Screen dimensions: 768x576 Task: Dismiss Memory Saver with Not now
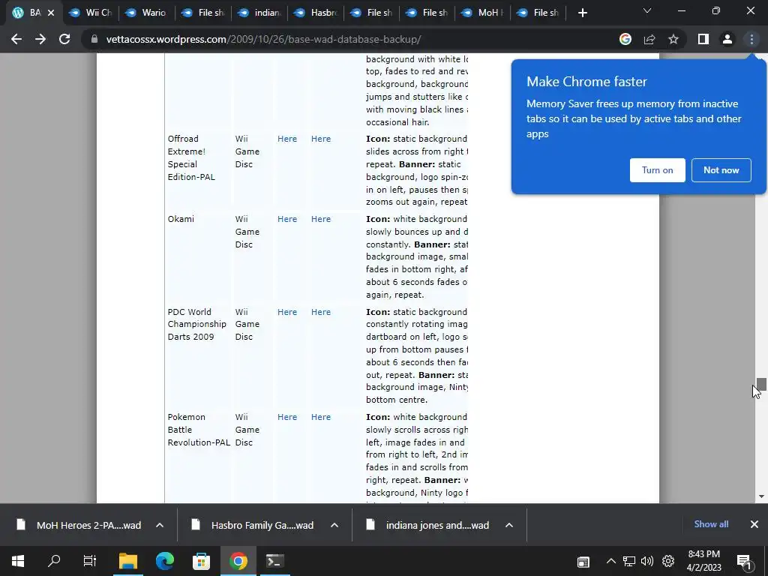[x=721, y=170]
